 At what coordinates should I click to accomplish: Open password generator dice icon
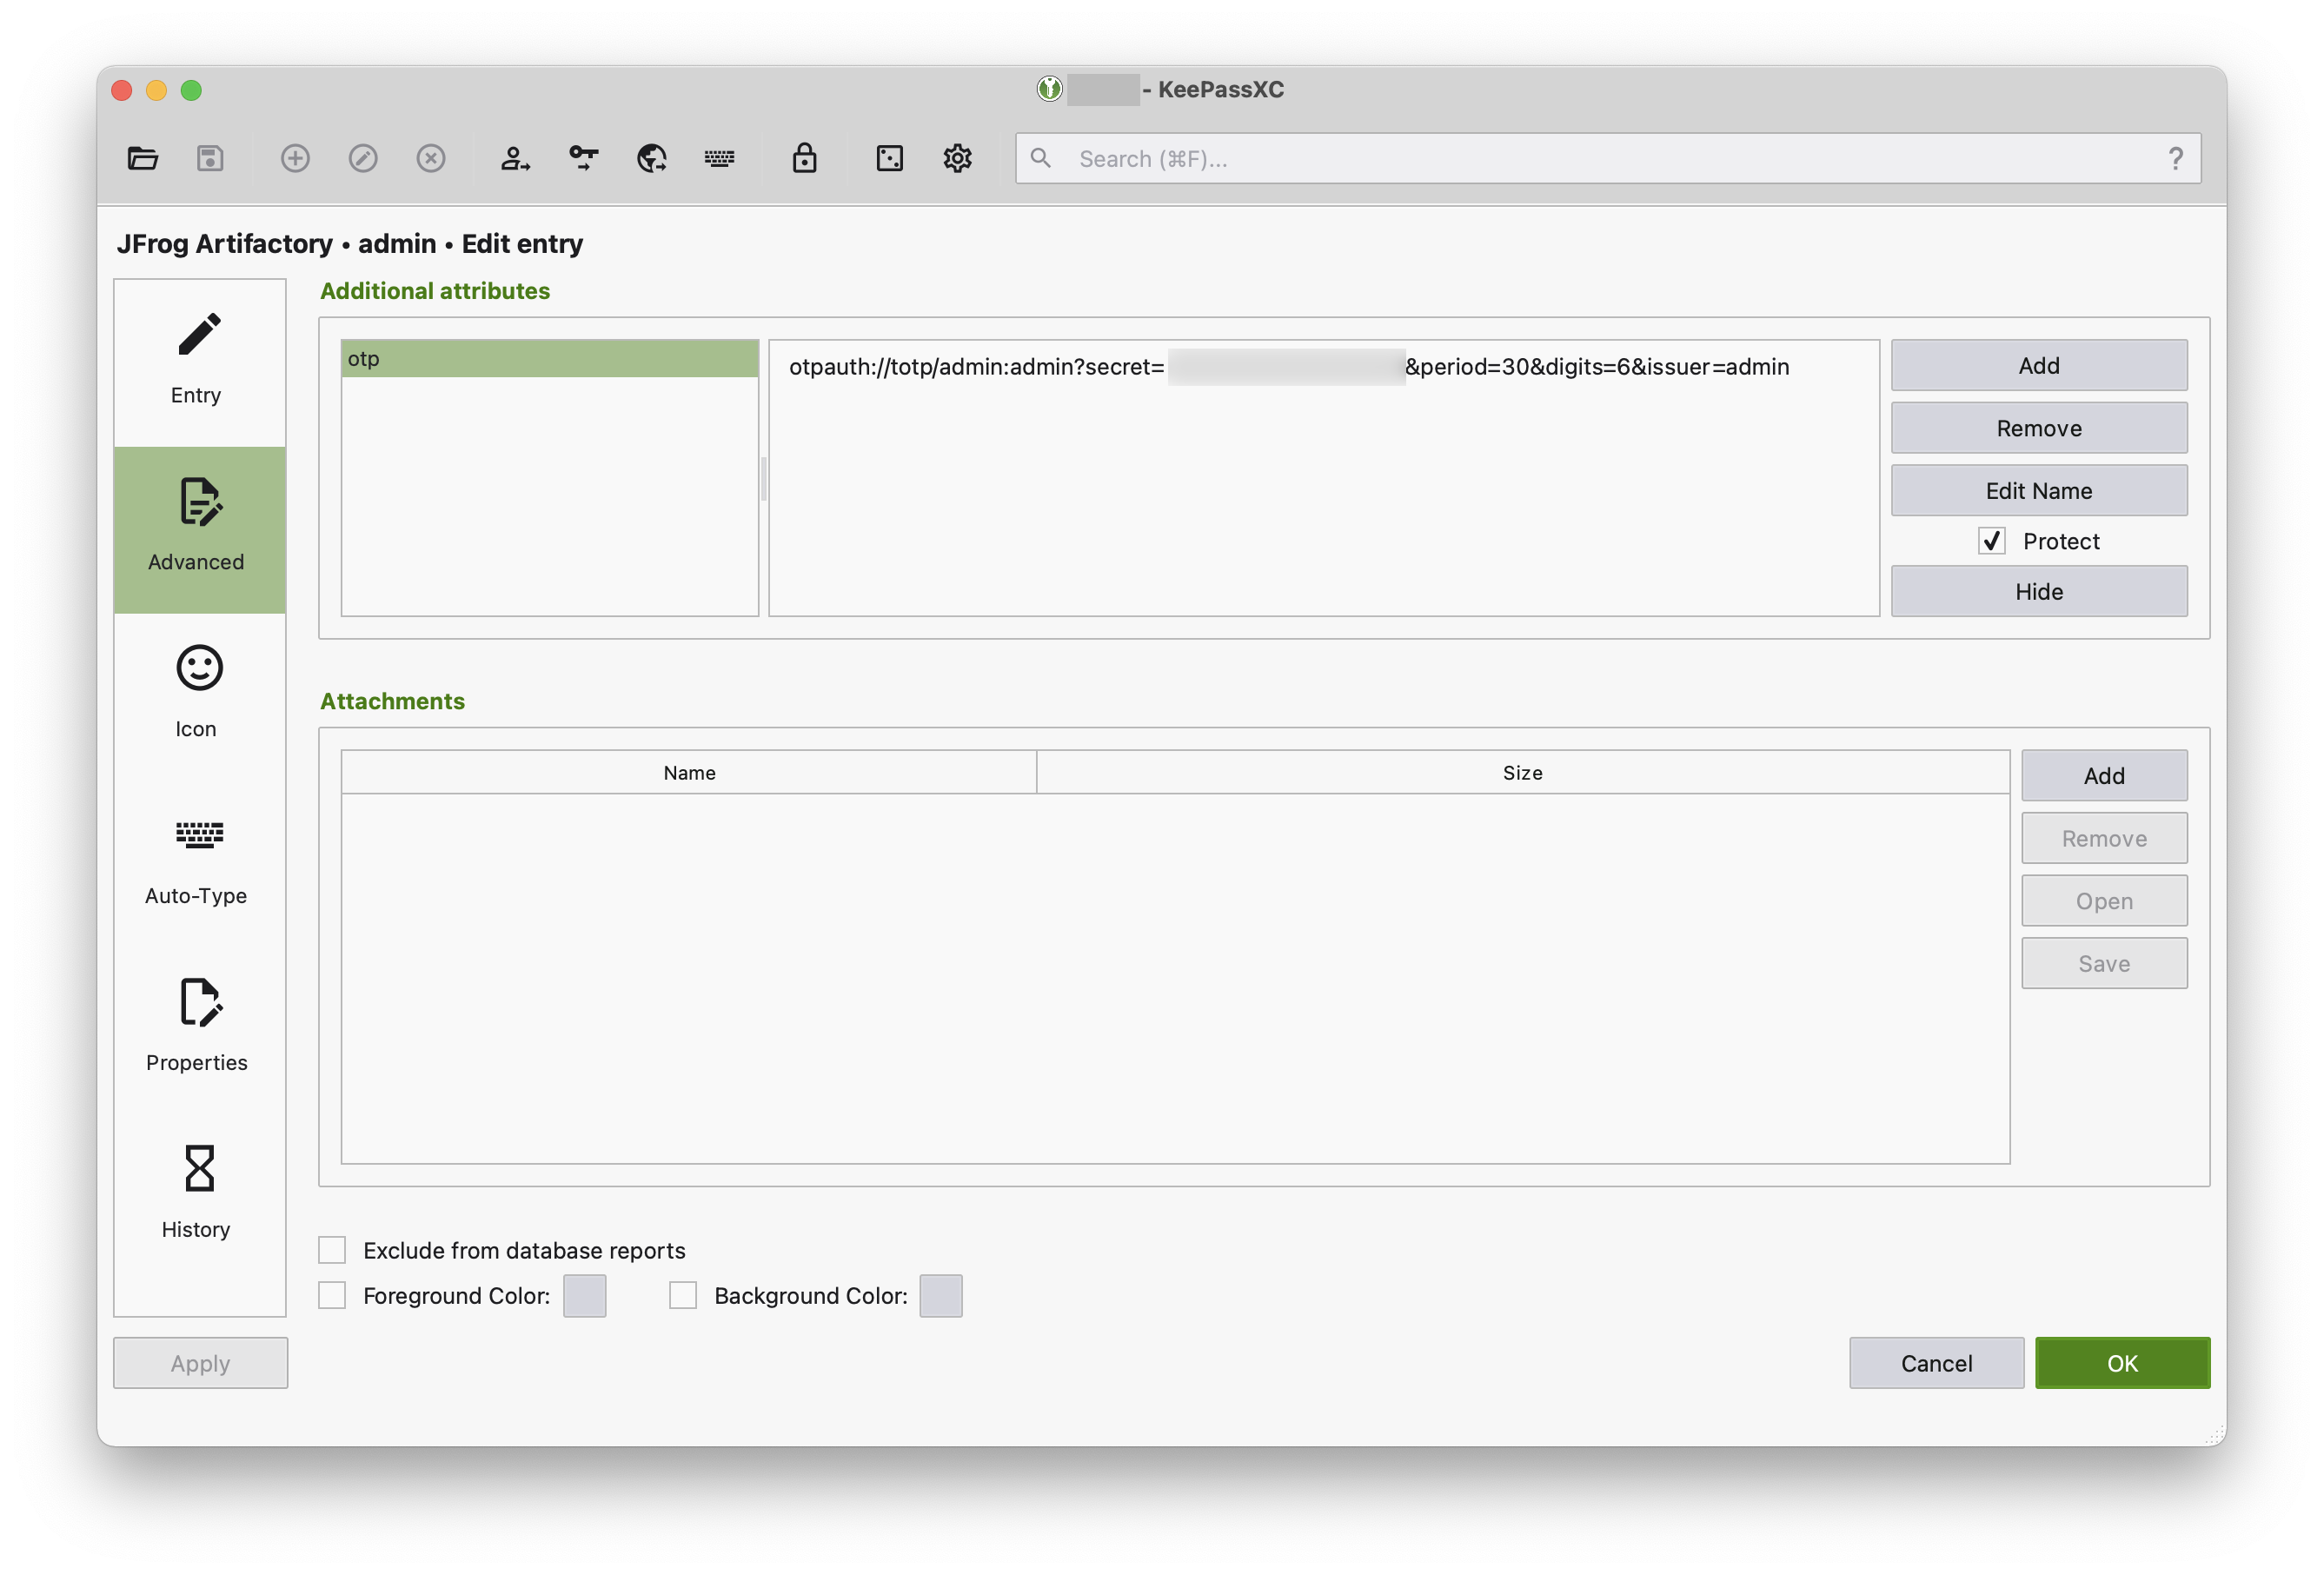890,158
